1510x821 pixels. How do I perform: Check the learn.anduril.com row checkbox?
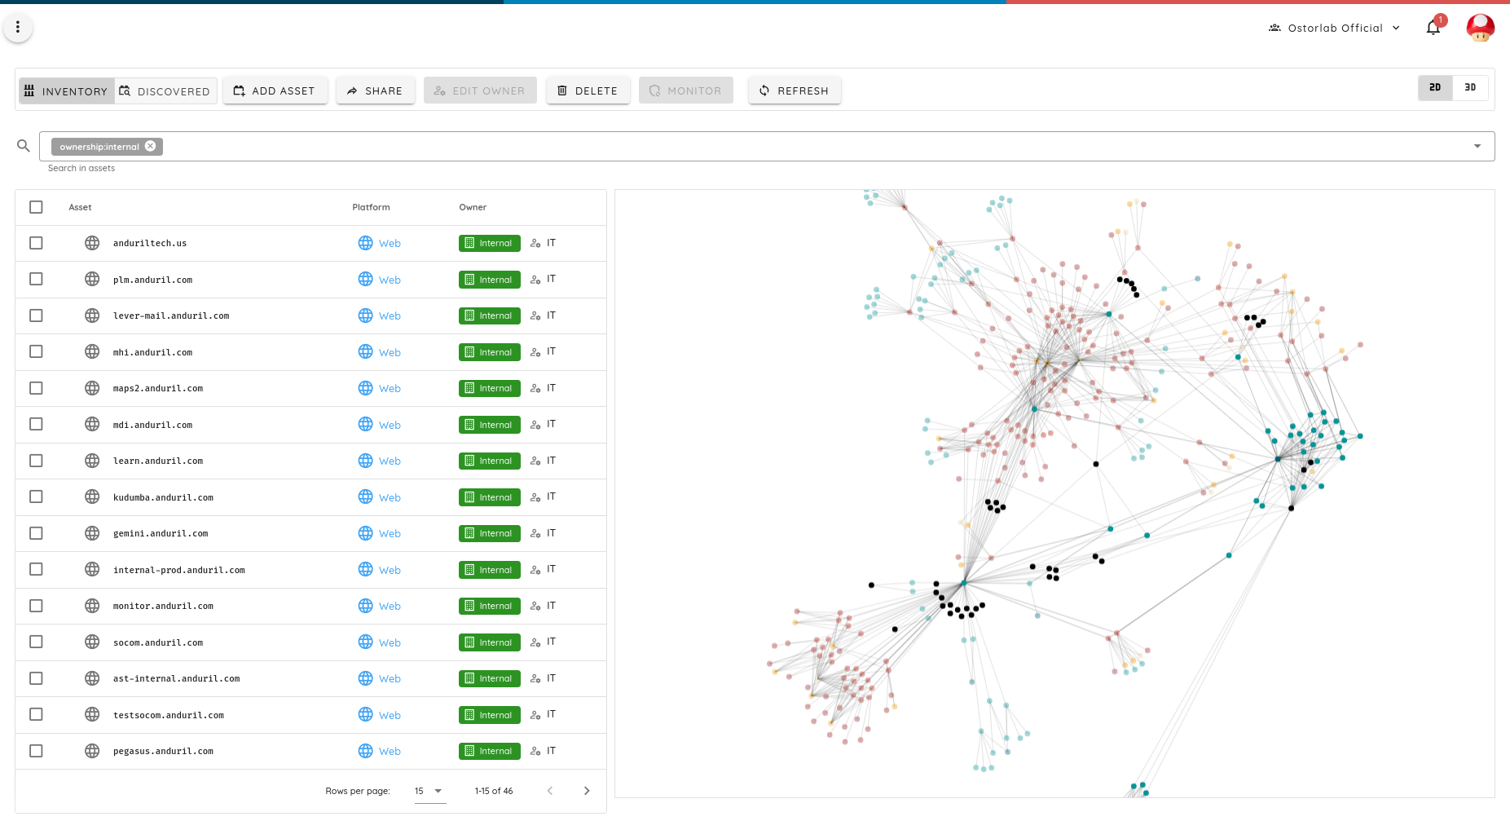36,461
